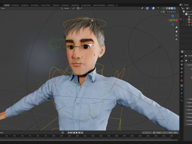
Task: Collapse the Transform panel in properties
Action: [x=188, y=65]
